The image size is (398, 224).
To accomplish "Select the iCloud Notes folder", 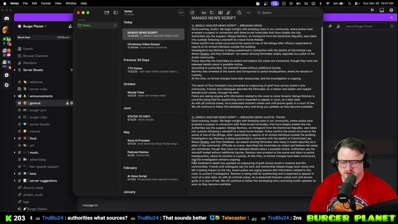I will pos(97,26).
